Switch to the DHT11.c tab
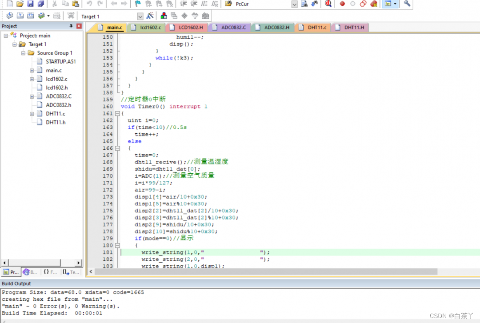This screenshot has width=480, height=323. (317, 28)
